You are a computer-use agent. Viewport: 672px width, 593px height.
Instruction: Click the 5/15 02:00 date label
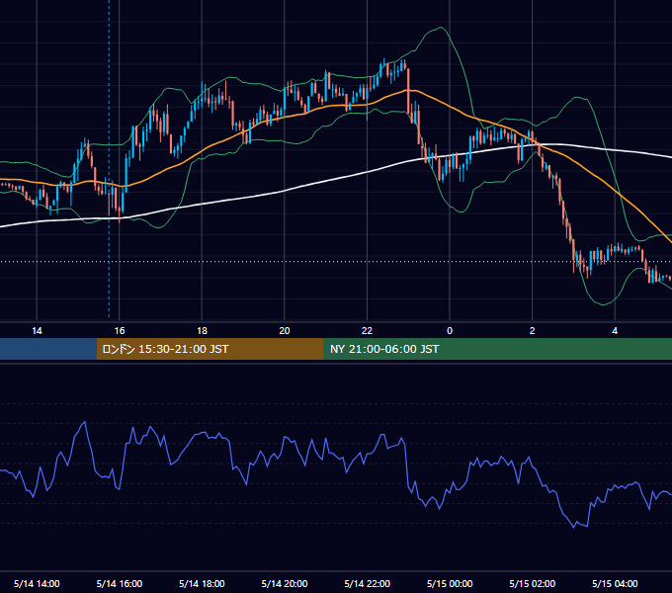(x=533, y=583)
